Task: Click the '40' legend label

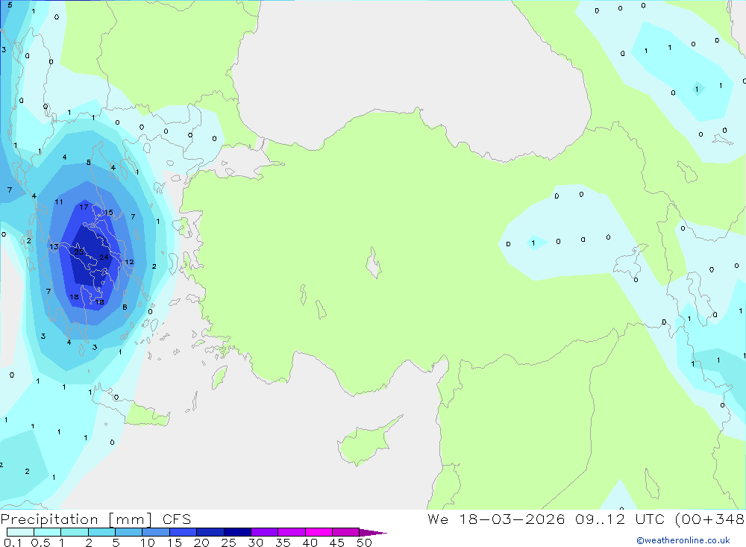Action: tap(310, 543)
